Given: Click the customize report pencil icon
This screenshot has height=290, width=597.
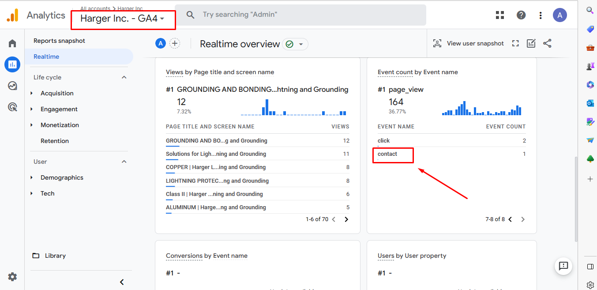Looking at the screenshot, I should click(531, 43).
